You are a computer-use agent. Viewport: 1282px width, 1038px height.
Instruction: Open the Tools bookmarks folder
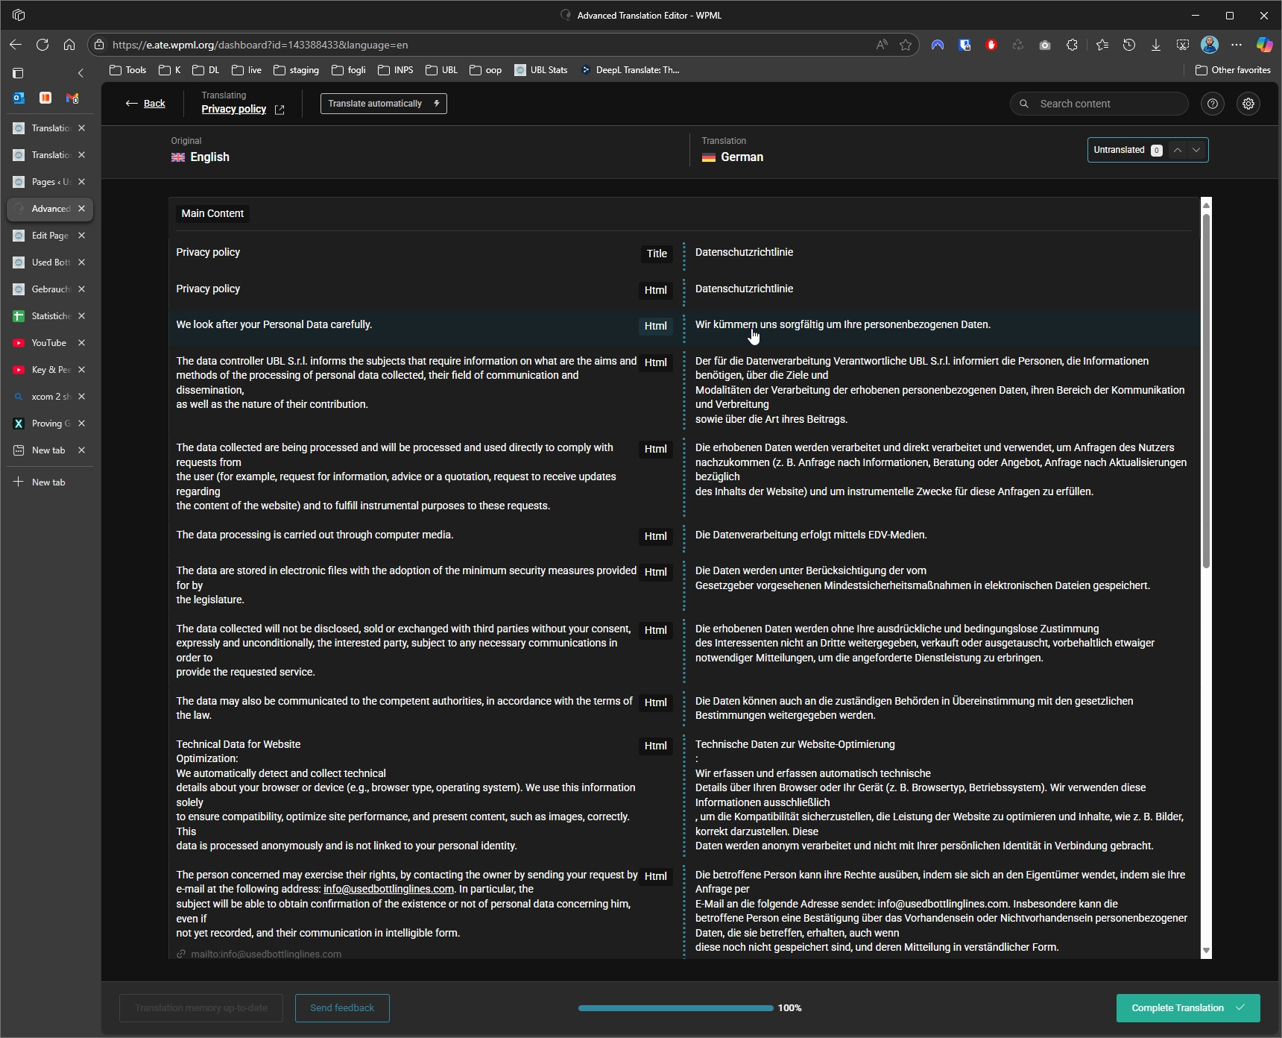coord(127,70)
